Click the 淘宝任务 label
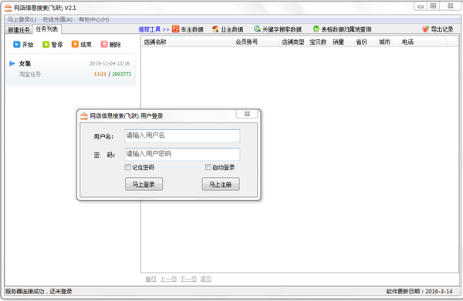Image resolution: width=463 pixels, height=301 pixels. tap(30, 74)
